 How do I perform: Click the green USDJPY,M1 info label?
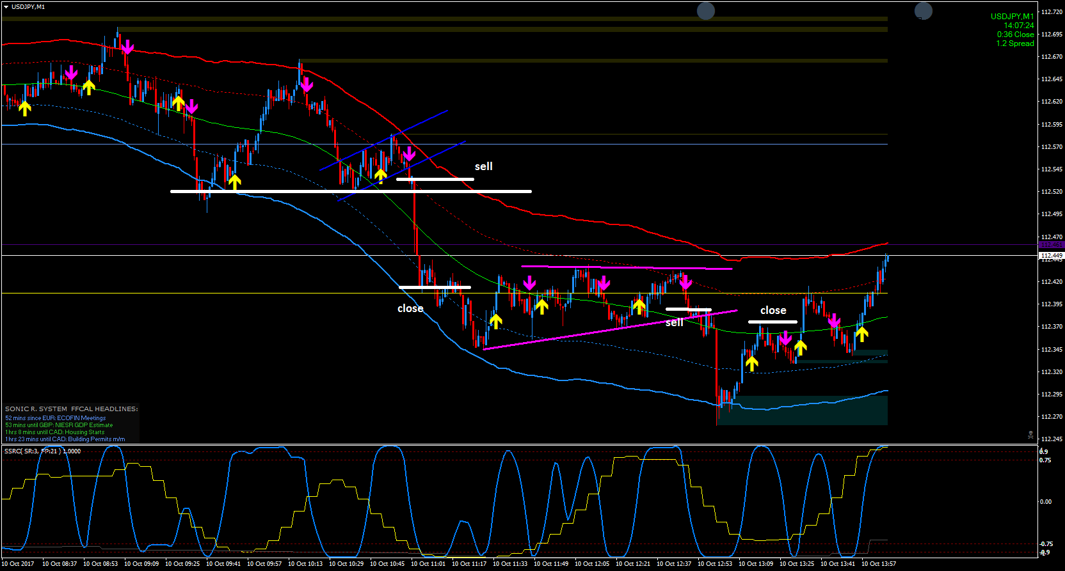[x=1012, y=17]
